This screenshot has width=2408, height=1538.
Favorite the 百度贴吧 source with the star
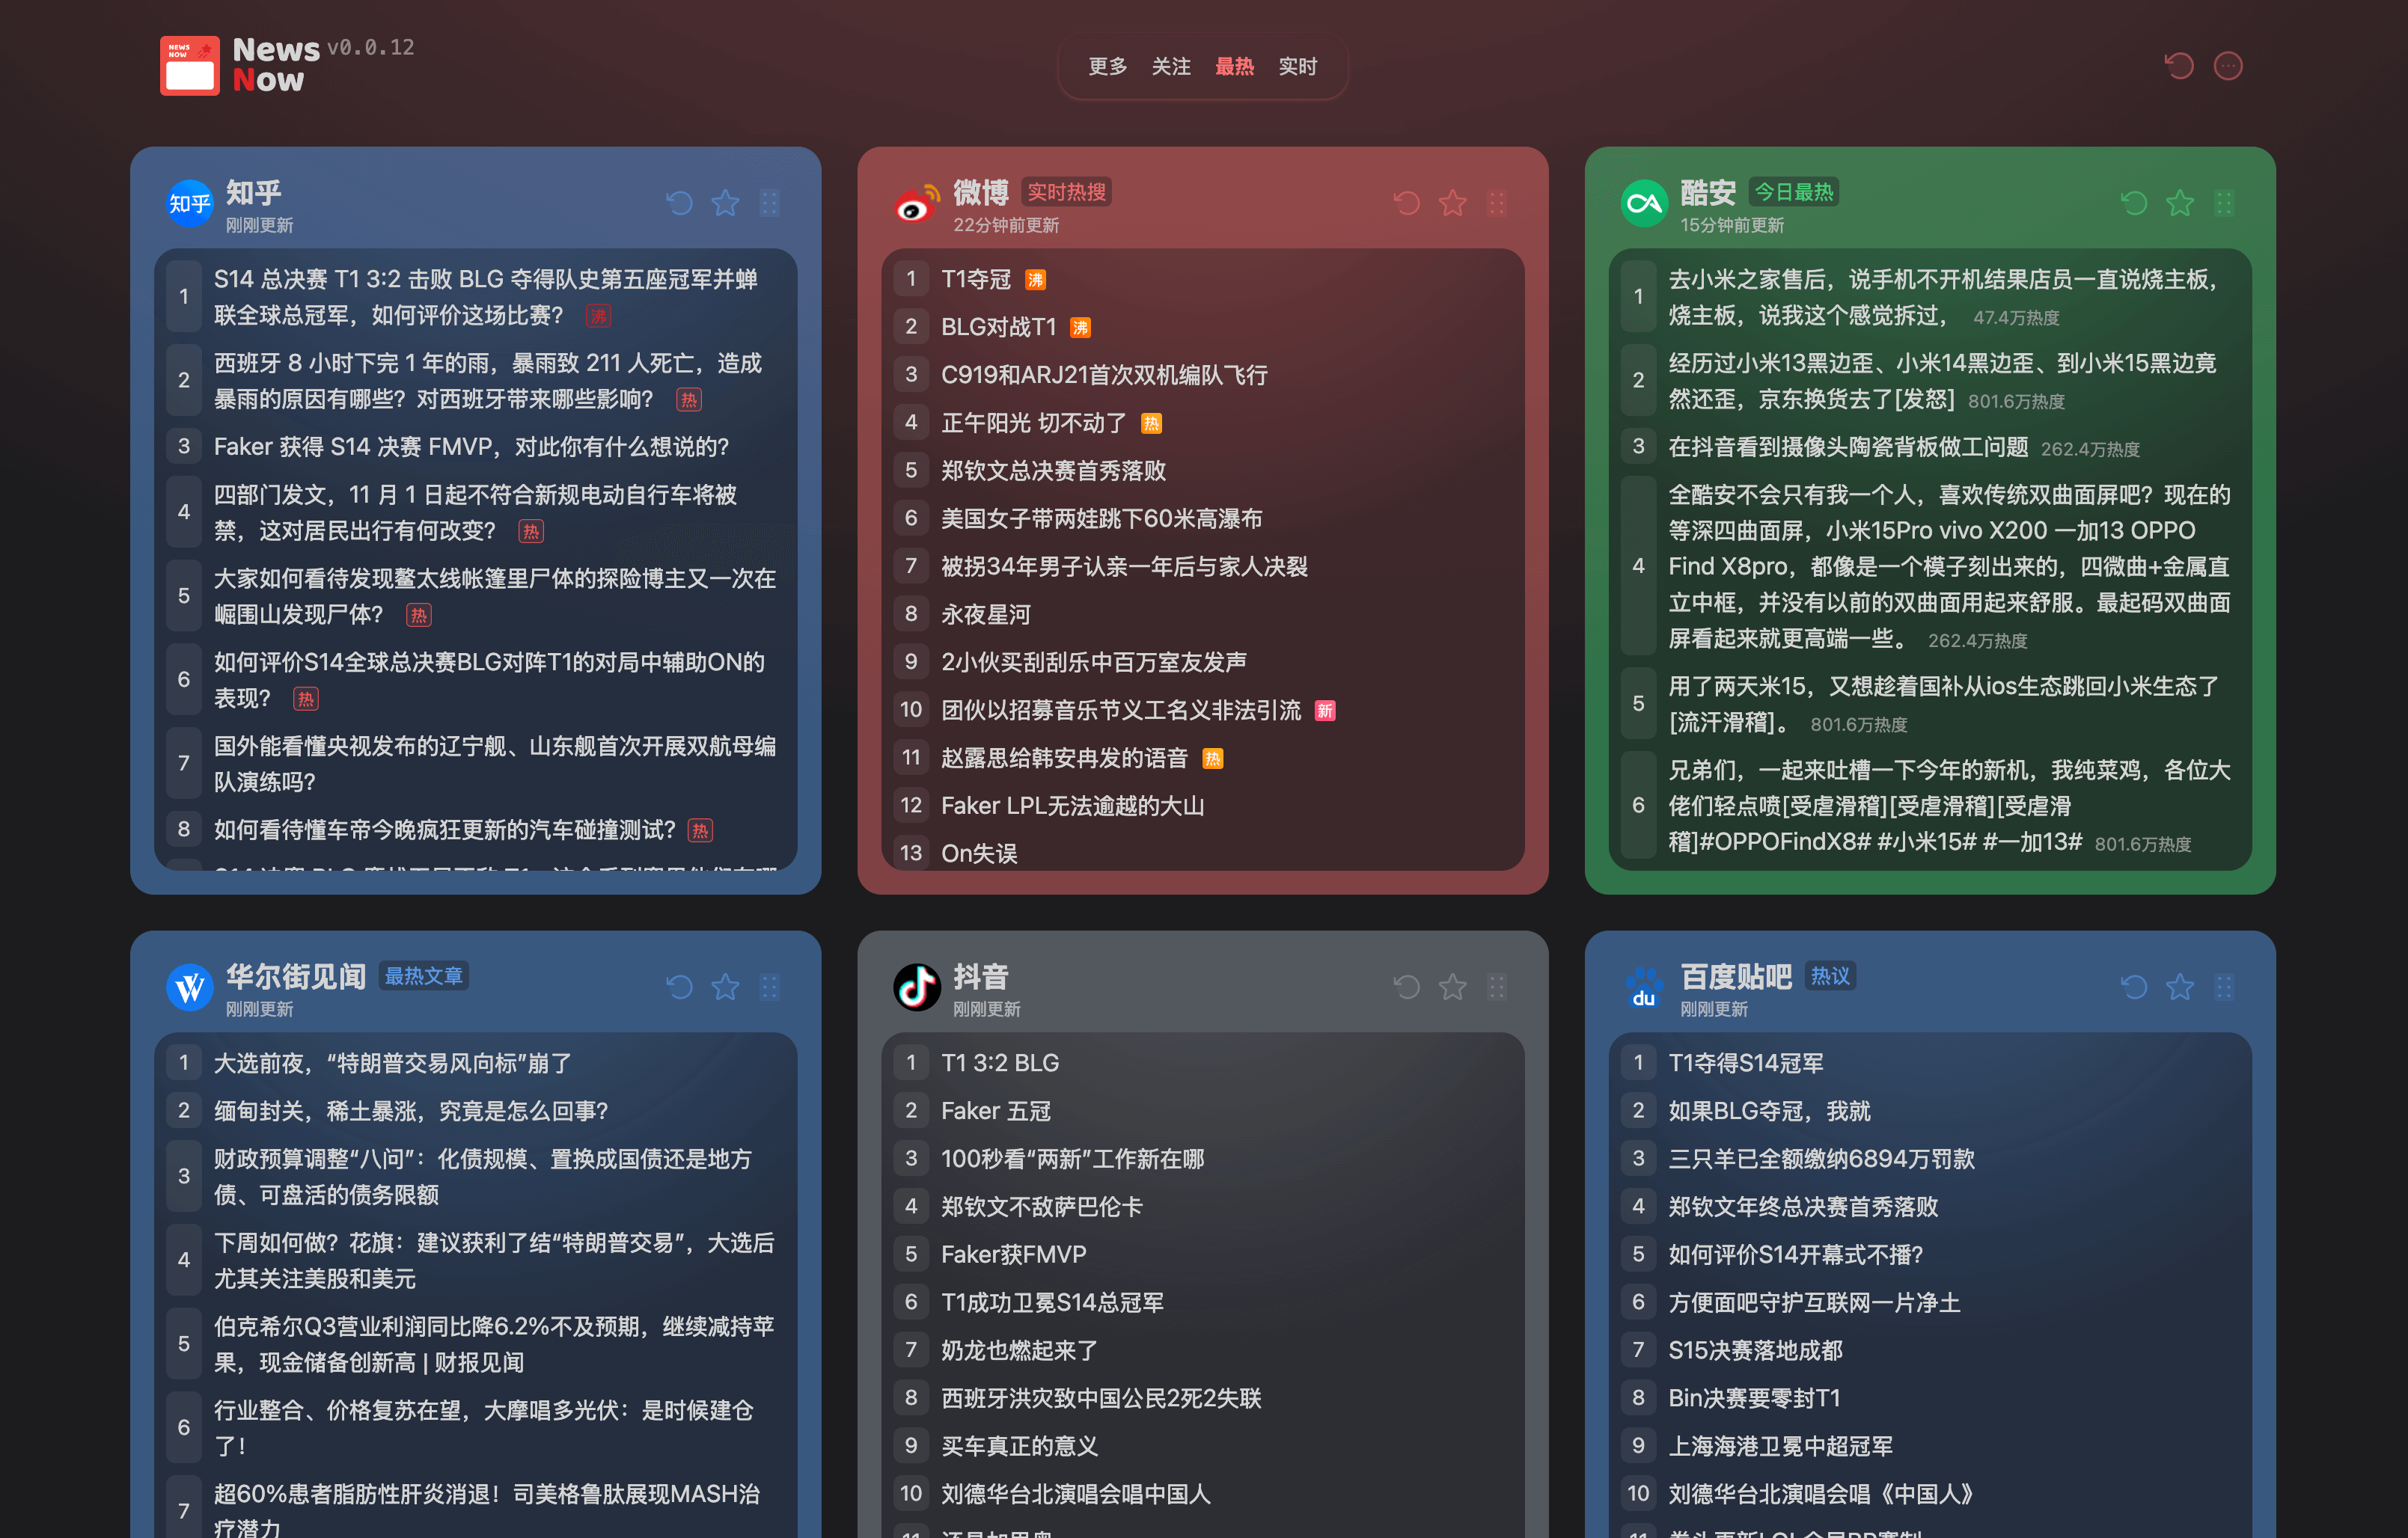point(2180,987)
